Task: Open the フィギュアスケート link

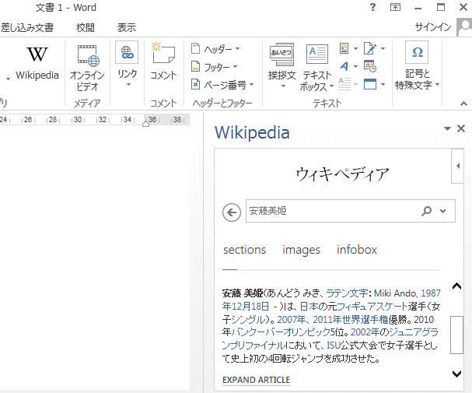Action: pos(372,307)
